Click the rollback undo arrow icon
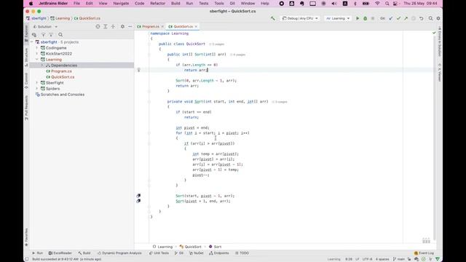 click(x=421, y=18)
